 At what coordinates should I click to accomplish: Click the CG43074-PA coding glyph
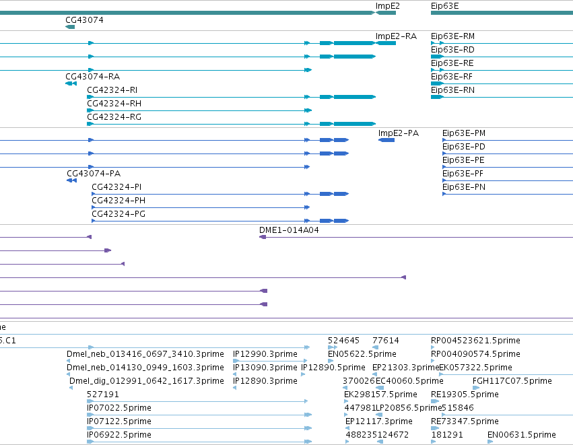pyautogui.click(x=71, y=181)
